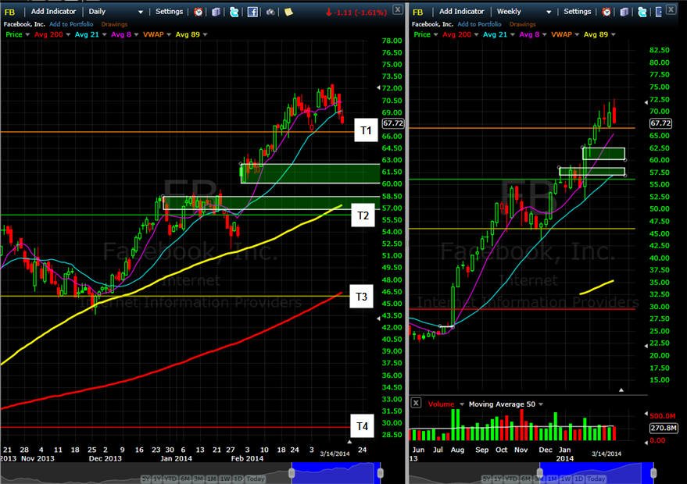Click the binoculars icon in the Daily chart toolbar
The width and height of the screenshot is (687, 484).
tap(270, 12)
